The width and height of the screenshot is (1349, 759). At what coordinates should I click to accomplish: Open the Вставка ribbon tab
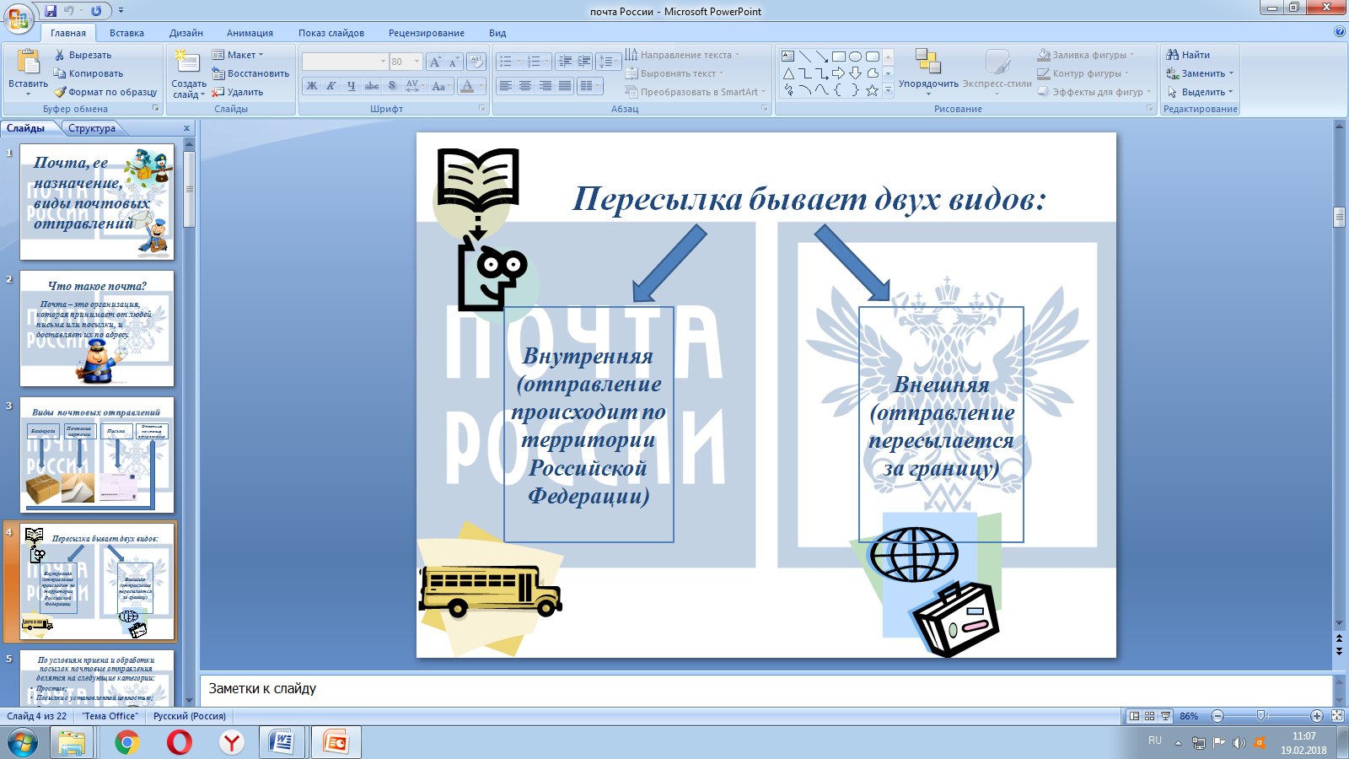tap(126, 33)
